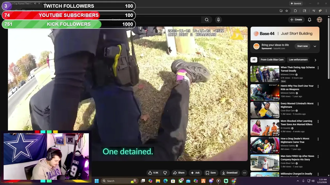
Task: Launch Copilot from the taskbar
Action: pyautogui.click(x=150, y=181)
